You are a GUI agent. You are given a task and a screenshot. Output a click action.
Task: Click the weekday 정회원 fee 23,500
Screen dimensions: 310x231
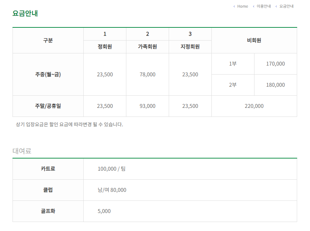pyautogui.click(x=105, y=75)
